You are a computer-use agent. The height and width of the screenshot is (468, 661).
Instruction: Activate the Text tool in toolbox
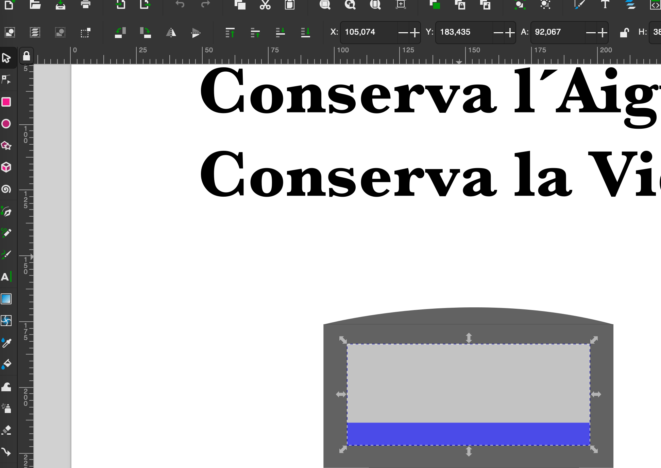click(6, 277)
